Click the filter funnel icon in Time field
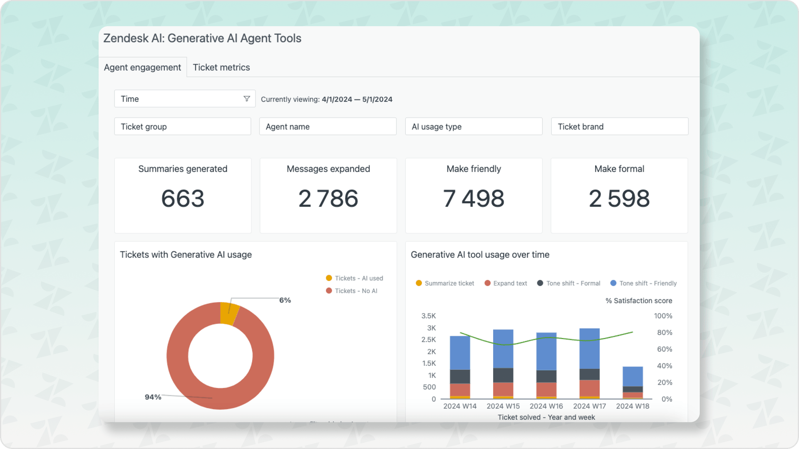This screenshot has height=449, width=799. pyautogui.click(x=247, y=99)
